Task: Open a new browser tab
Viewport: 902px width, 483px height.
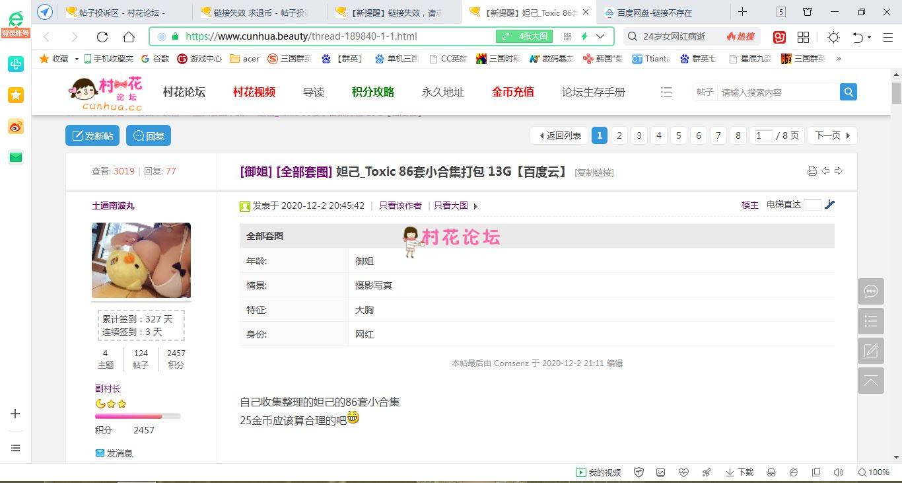Action: click(x=743, y=12)
